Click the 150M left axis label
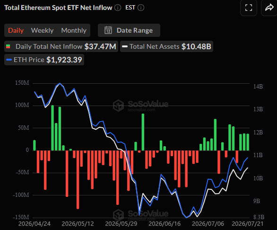This screenshot has width=277, height=230. [x=22, y=83]
